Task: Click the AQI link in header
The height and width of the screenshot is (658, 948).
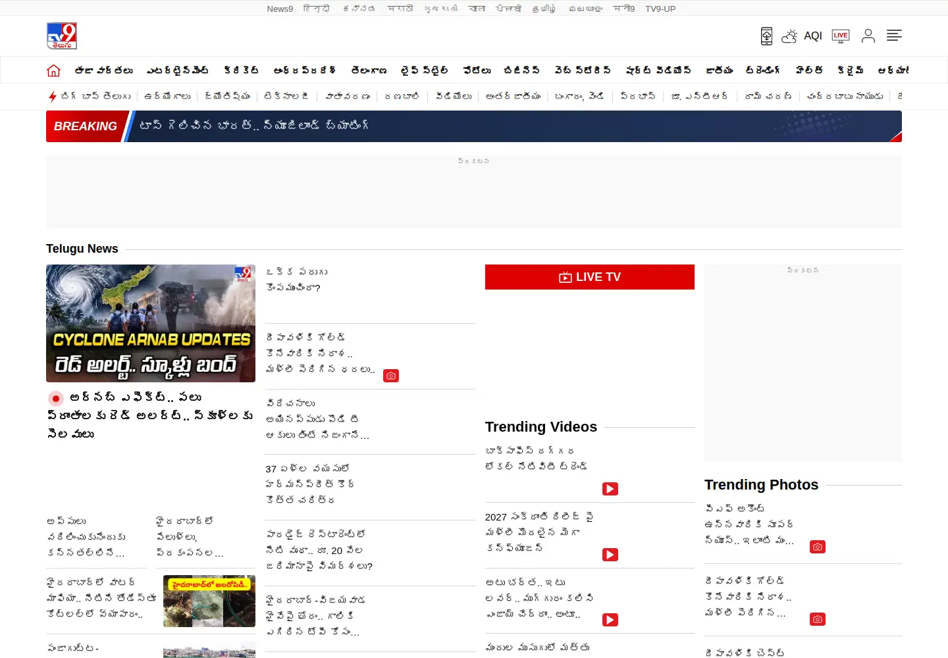Action: click(x=813, y=36)
